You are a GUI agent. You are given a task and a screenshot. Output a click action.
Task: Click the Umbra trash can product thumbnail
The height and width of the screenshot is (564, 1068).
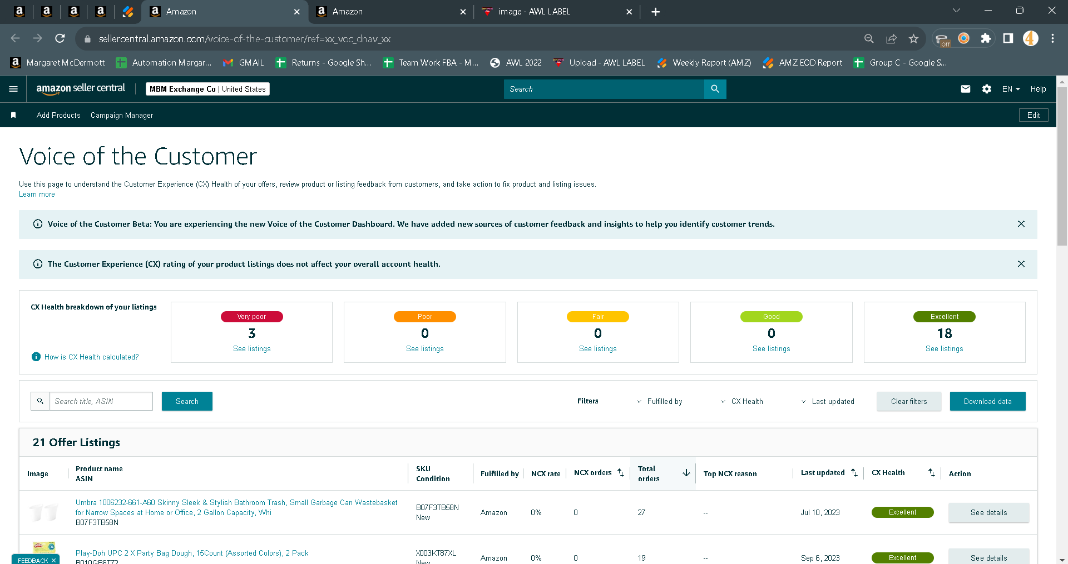44,512
